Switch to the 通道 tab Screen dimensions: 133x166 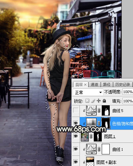(94, 84)
